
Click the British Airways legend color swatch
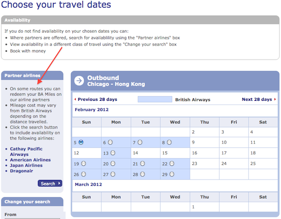155,99
